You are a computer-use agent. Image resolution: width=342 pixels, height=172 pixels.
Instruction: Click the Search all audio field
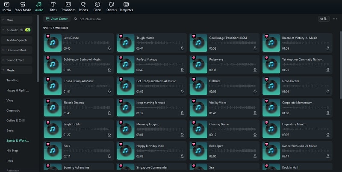[x=90, y=19]
